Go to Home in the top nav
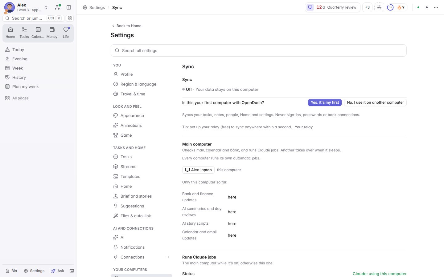Image resolution: width=444 pixels, height=277 pixels. (10, 33)
